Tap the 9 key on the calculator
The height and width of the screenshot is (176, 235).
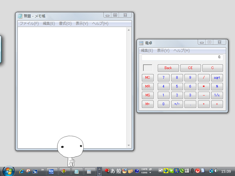190,78
